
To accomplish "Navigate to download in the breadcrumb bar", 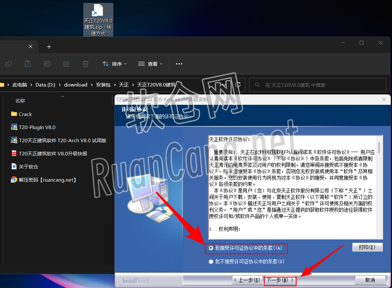I will click(x=76, y=85).
